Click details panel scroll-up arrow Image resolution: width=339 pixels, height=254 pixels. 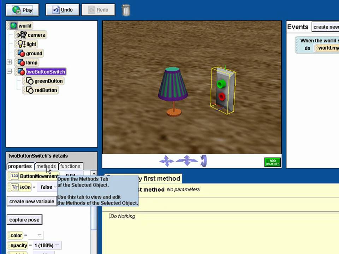(94, 173)
